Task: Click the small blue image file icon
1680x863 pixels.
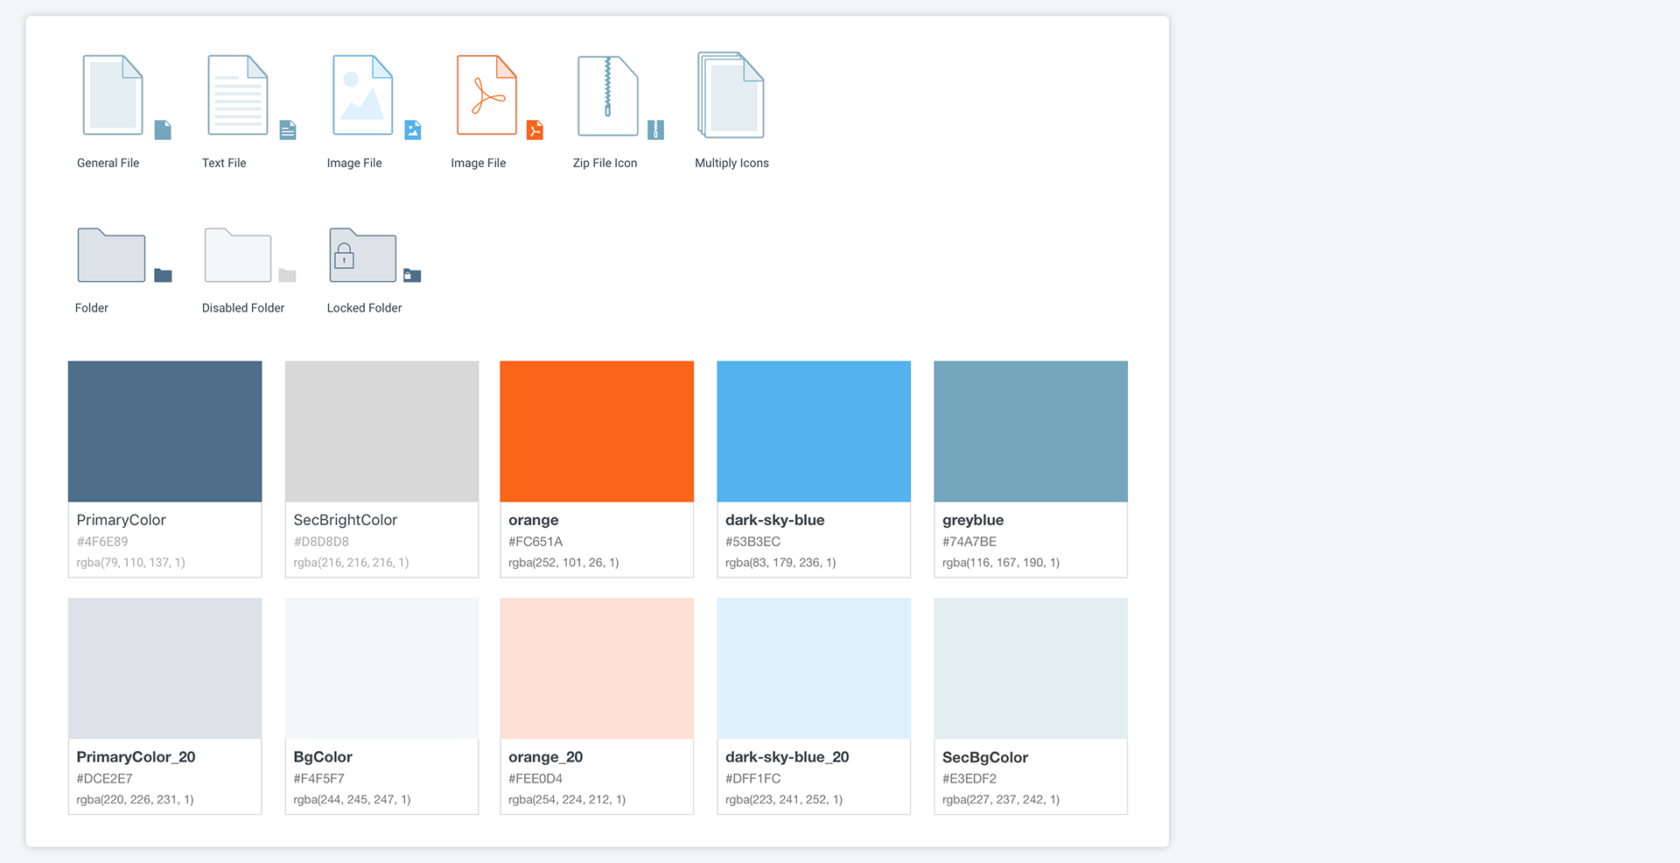Action: 413,130
